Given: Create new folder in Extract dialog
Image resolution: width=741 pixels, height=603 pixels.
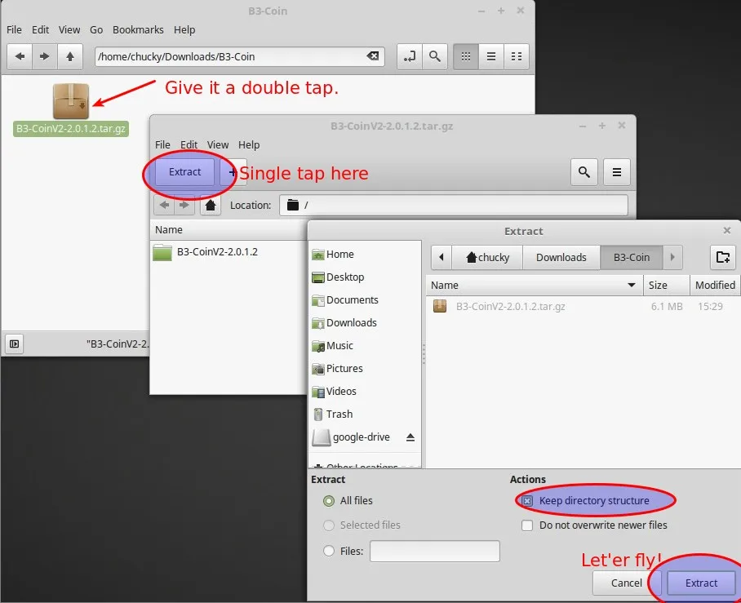Looking at the screenshot, I should tap(723, 257).
